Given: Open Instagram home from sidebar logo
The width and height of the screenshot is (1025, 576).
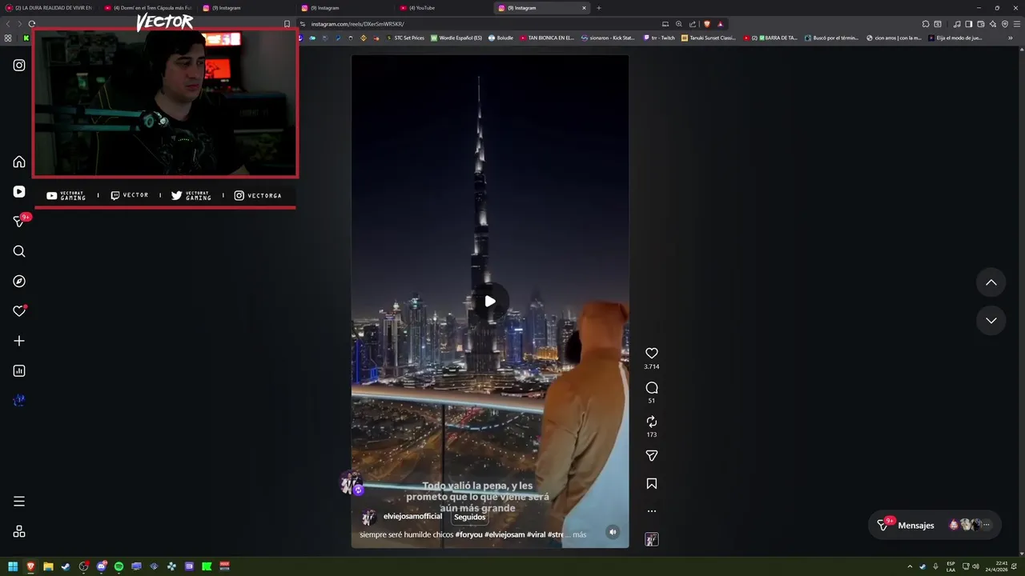Looking at the screenshot, I should [x=19, y=66].
